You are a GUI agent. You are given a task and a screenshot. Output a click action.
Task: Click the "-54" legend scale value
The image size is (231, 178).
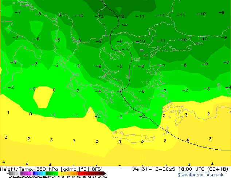click(x=12, y=177)
